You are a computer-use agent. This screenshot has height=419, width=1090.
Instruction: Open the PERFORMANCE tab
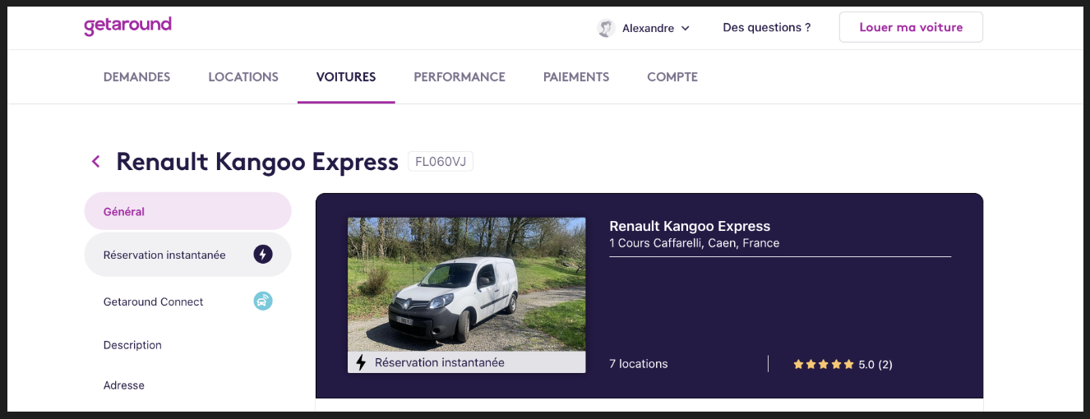click(460, 77)
